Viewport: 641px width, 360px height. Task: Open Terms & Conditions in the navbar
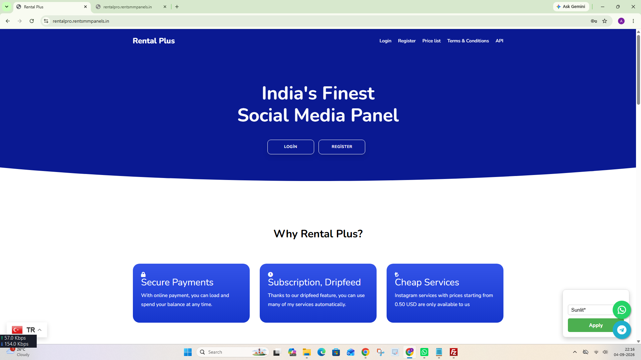[x=468, y=41]
